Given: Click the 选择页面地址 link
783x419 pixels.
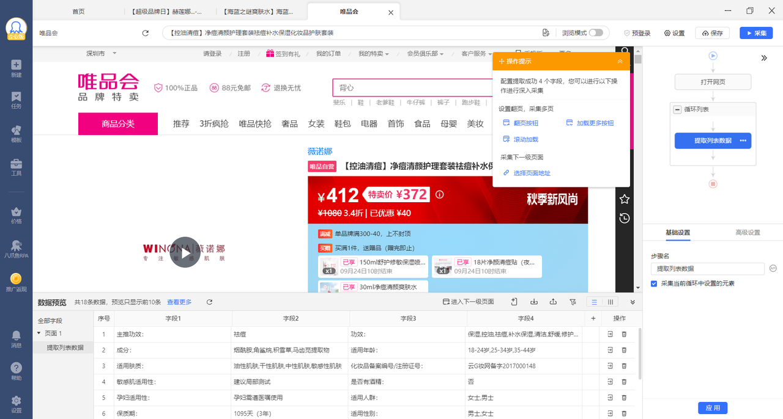Looking at the screenshot, I should coord(527,173).
